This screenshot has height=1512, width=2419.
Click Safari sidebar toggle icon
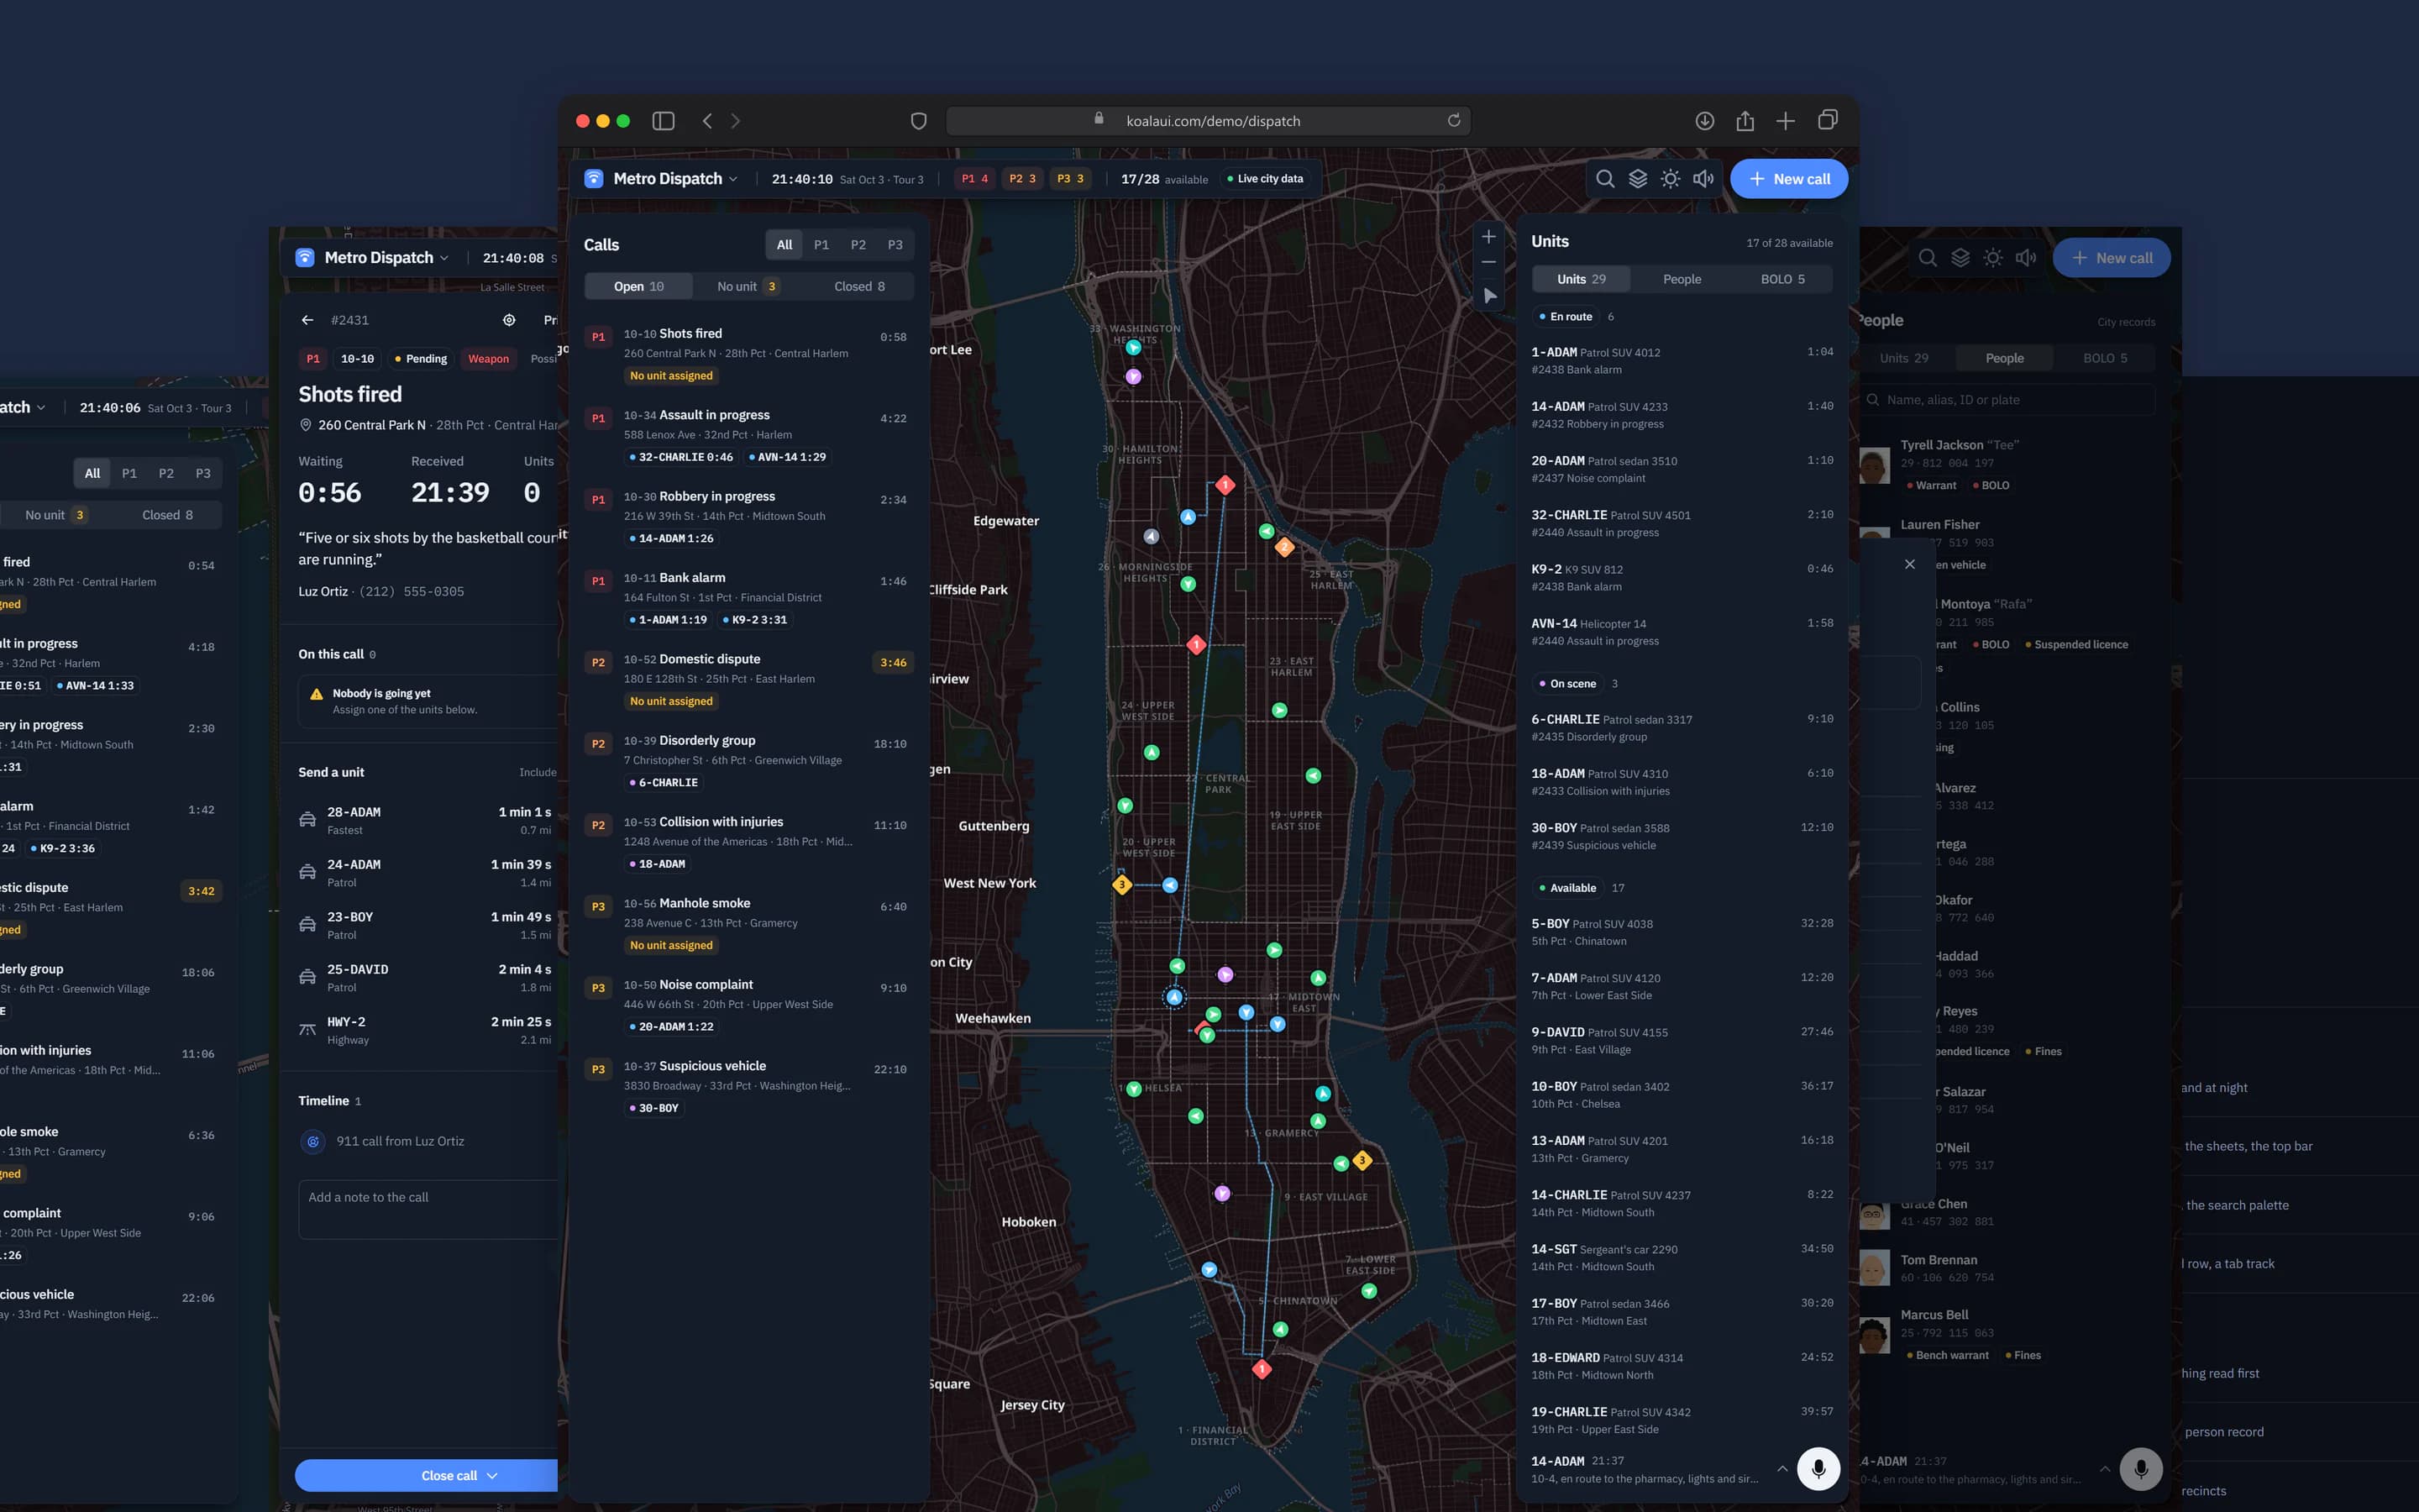click(x=663, y=121)
